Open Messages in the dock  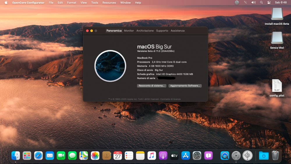pyautogui.click(x=72, y=156)
